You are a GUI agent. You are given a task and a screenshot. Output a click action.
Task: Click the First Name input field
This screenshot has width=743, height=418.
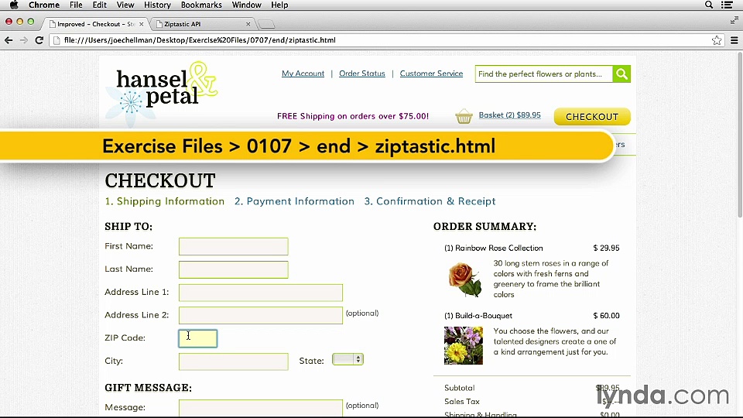click(x=234, y=246)
